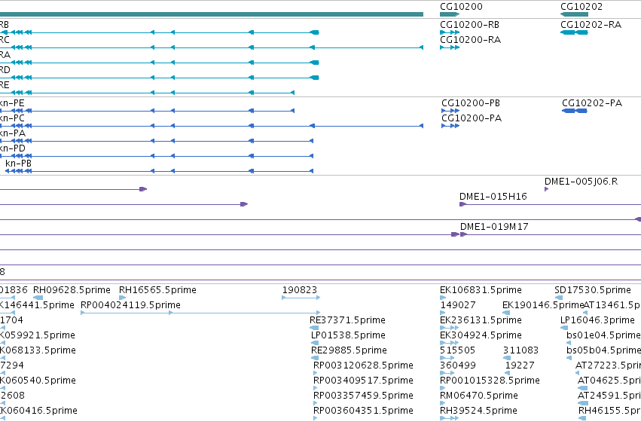The width and height of the screenshot is (641, 422).
Task: Click the long teal gene bar at top
Action: click(x=212, y=14)
